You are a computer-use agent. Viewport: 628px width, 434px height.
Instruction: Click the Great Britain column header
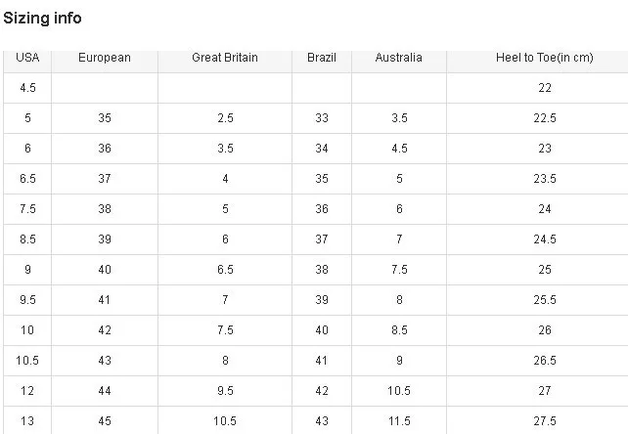[x=225, y=58]
